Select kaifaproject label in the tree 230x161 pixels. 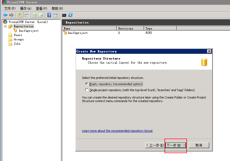pos(29,31)
